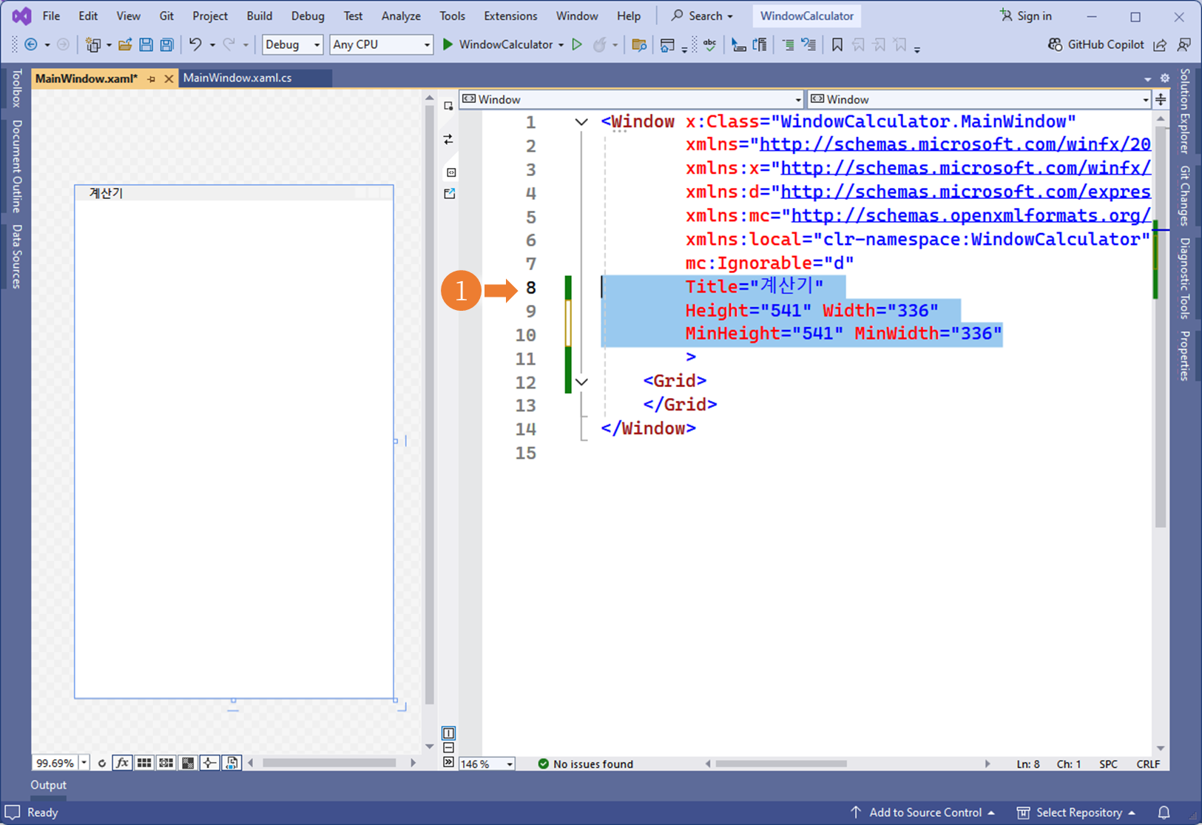Open the schemas.openxmlformats.org link on line 5
The height and width of the screenshot is (825, 1202).
coord(971,215)
